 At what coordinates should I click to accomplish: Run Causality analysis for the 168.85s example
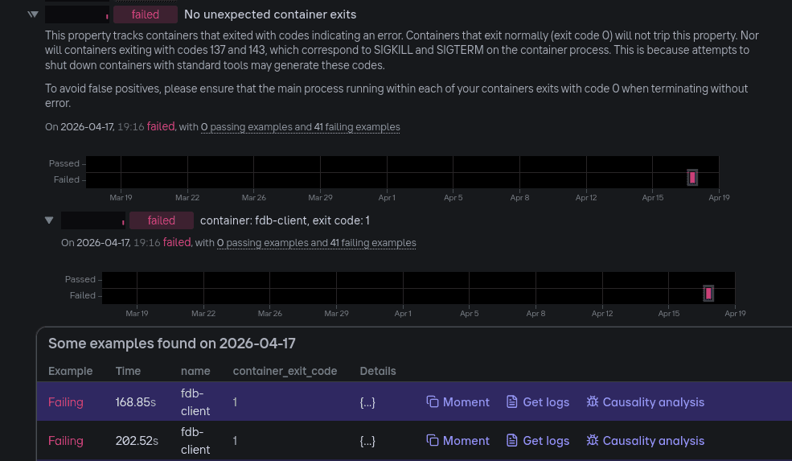pyautogui.click(x=646, y=401)
